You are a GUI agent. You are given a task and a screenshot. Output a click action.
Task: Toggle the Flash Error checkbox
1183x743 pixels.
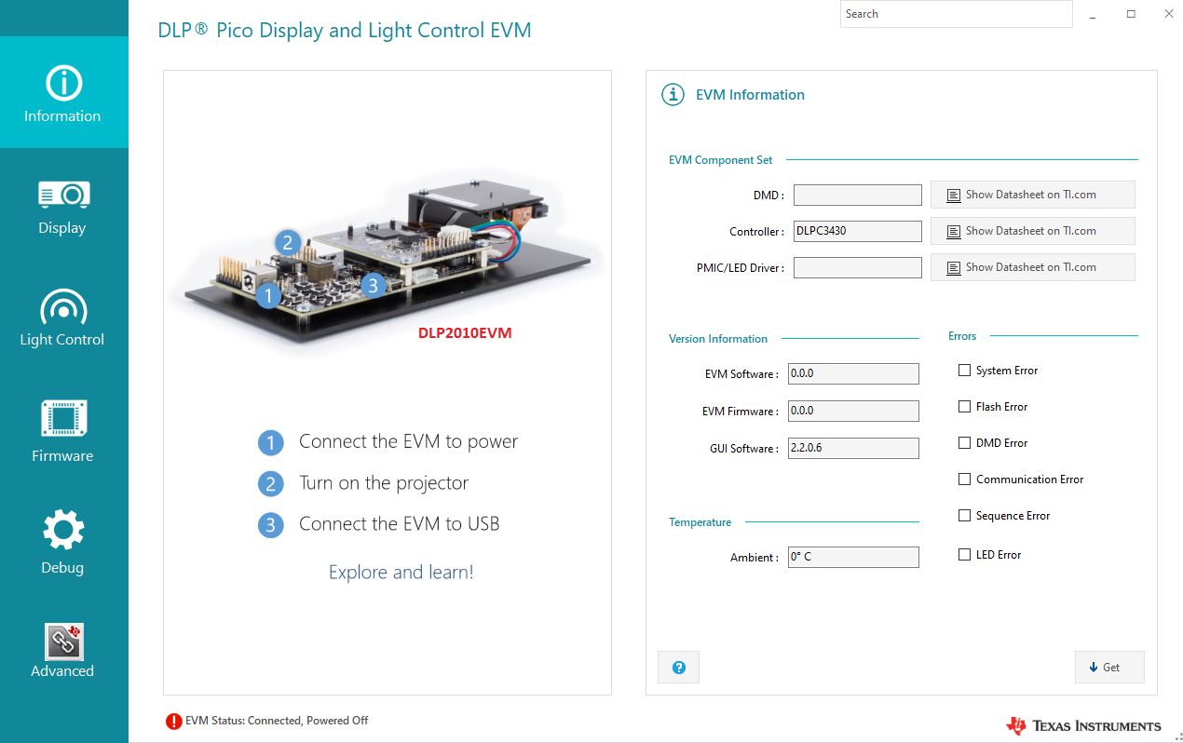(964, 407)
